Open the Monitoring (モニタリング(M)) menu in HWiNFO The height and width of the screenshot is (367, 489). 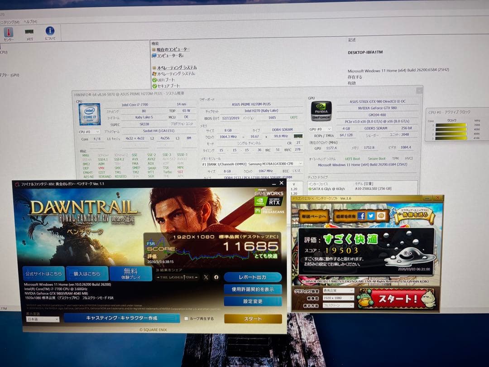[x=10, y=22]
